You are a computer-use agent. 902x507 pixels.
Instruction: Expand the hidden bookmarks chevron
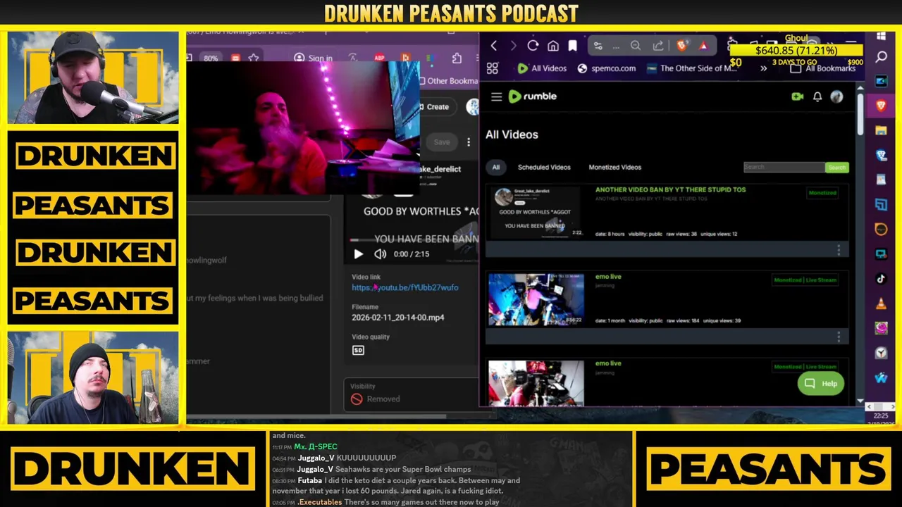click(x=763, y=68)
